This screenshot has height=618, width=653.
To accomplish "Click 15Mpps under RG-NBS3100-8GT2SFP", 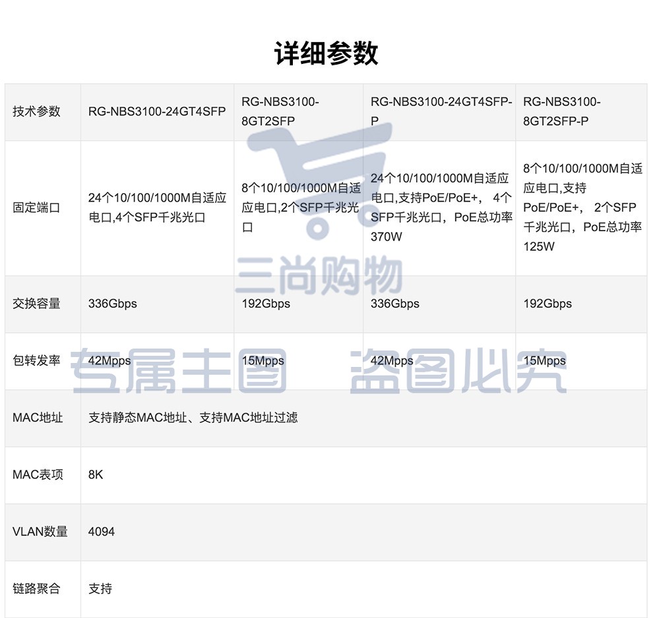I will click(263, 360).
